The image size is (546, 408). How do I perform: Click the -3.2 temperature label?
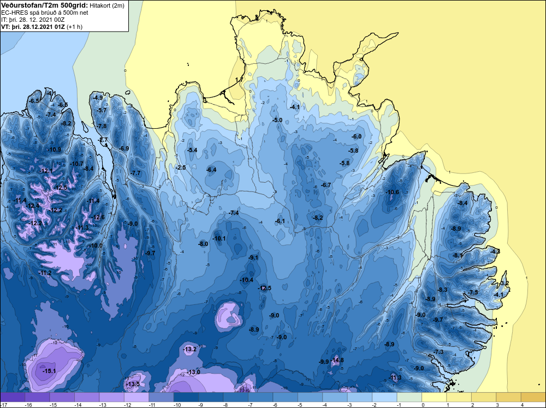click(504, 283)
